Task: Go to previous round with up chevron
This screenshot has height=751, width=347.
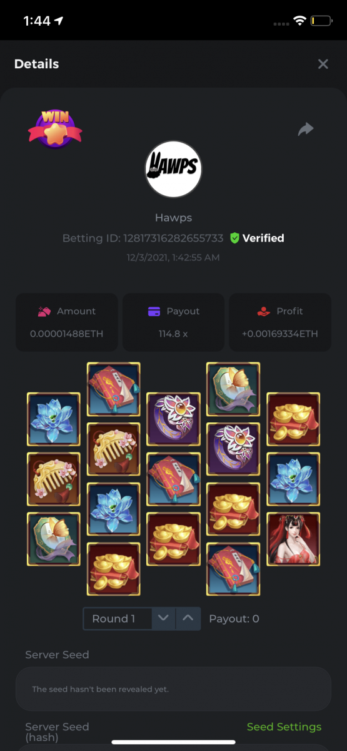Action: [188, 619]
